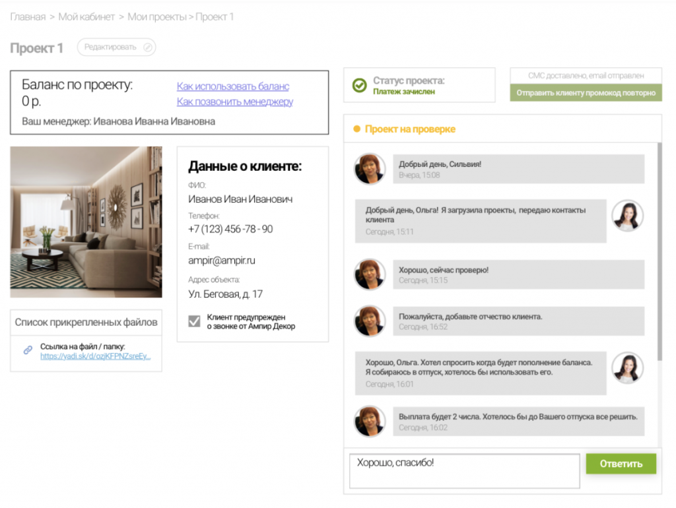Click avatar beside 'Добрый день, Сильвия!' message
The width and height of the screenshot is (676, 508).
(x=370, y=169)
